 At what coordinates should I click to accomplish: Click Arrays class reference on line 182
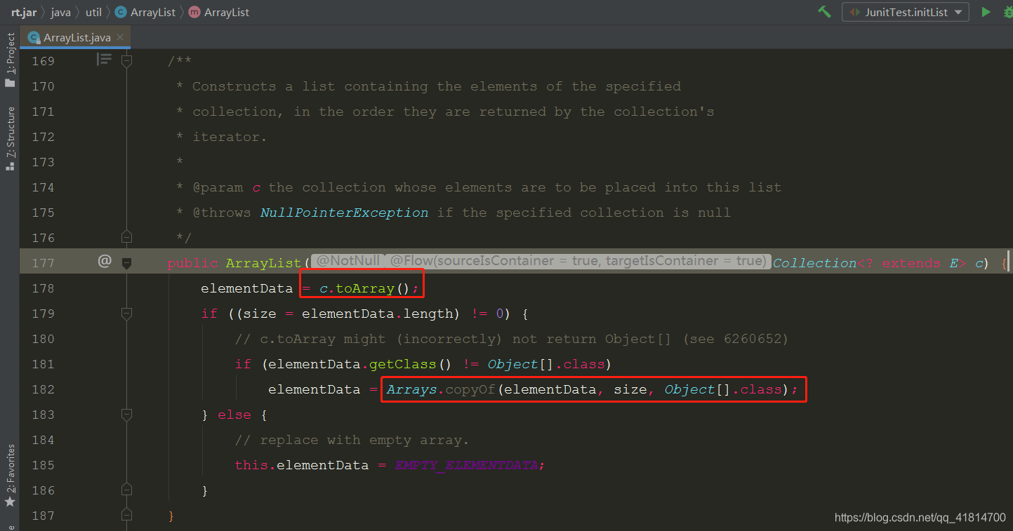coord(412,389)
